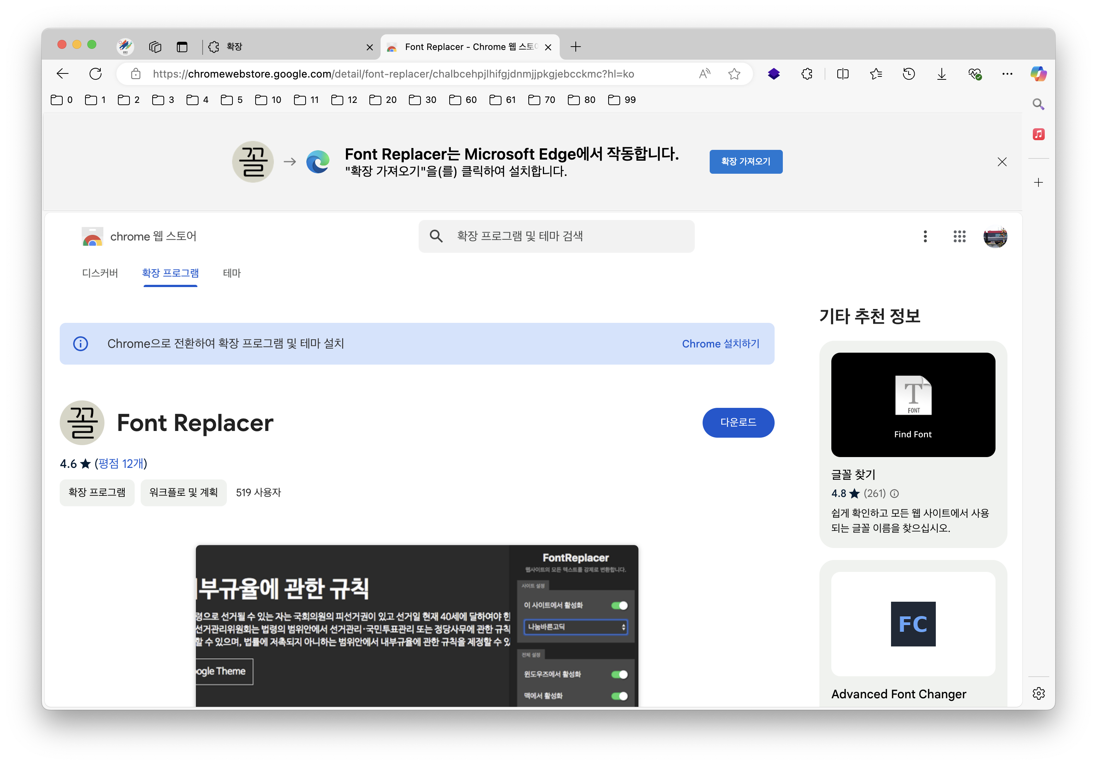
Task: Open sidebar search tool
Action: tap(1038, 104)
